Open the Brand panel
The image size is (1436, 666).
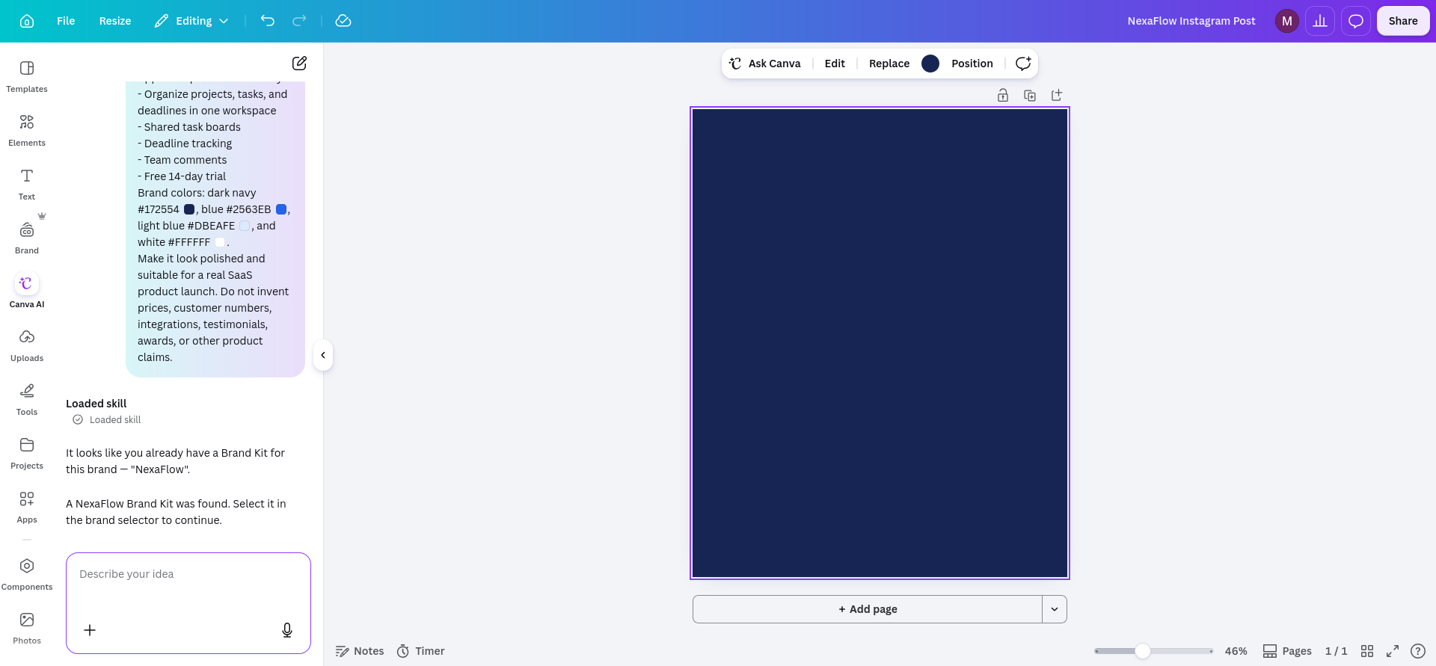click(x=27, y=238)
